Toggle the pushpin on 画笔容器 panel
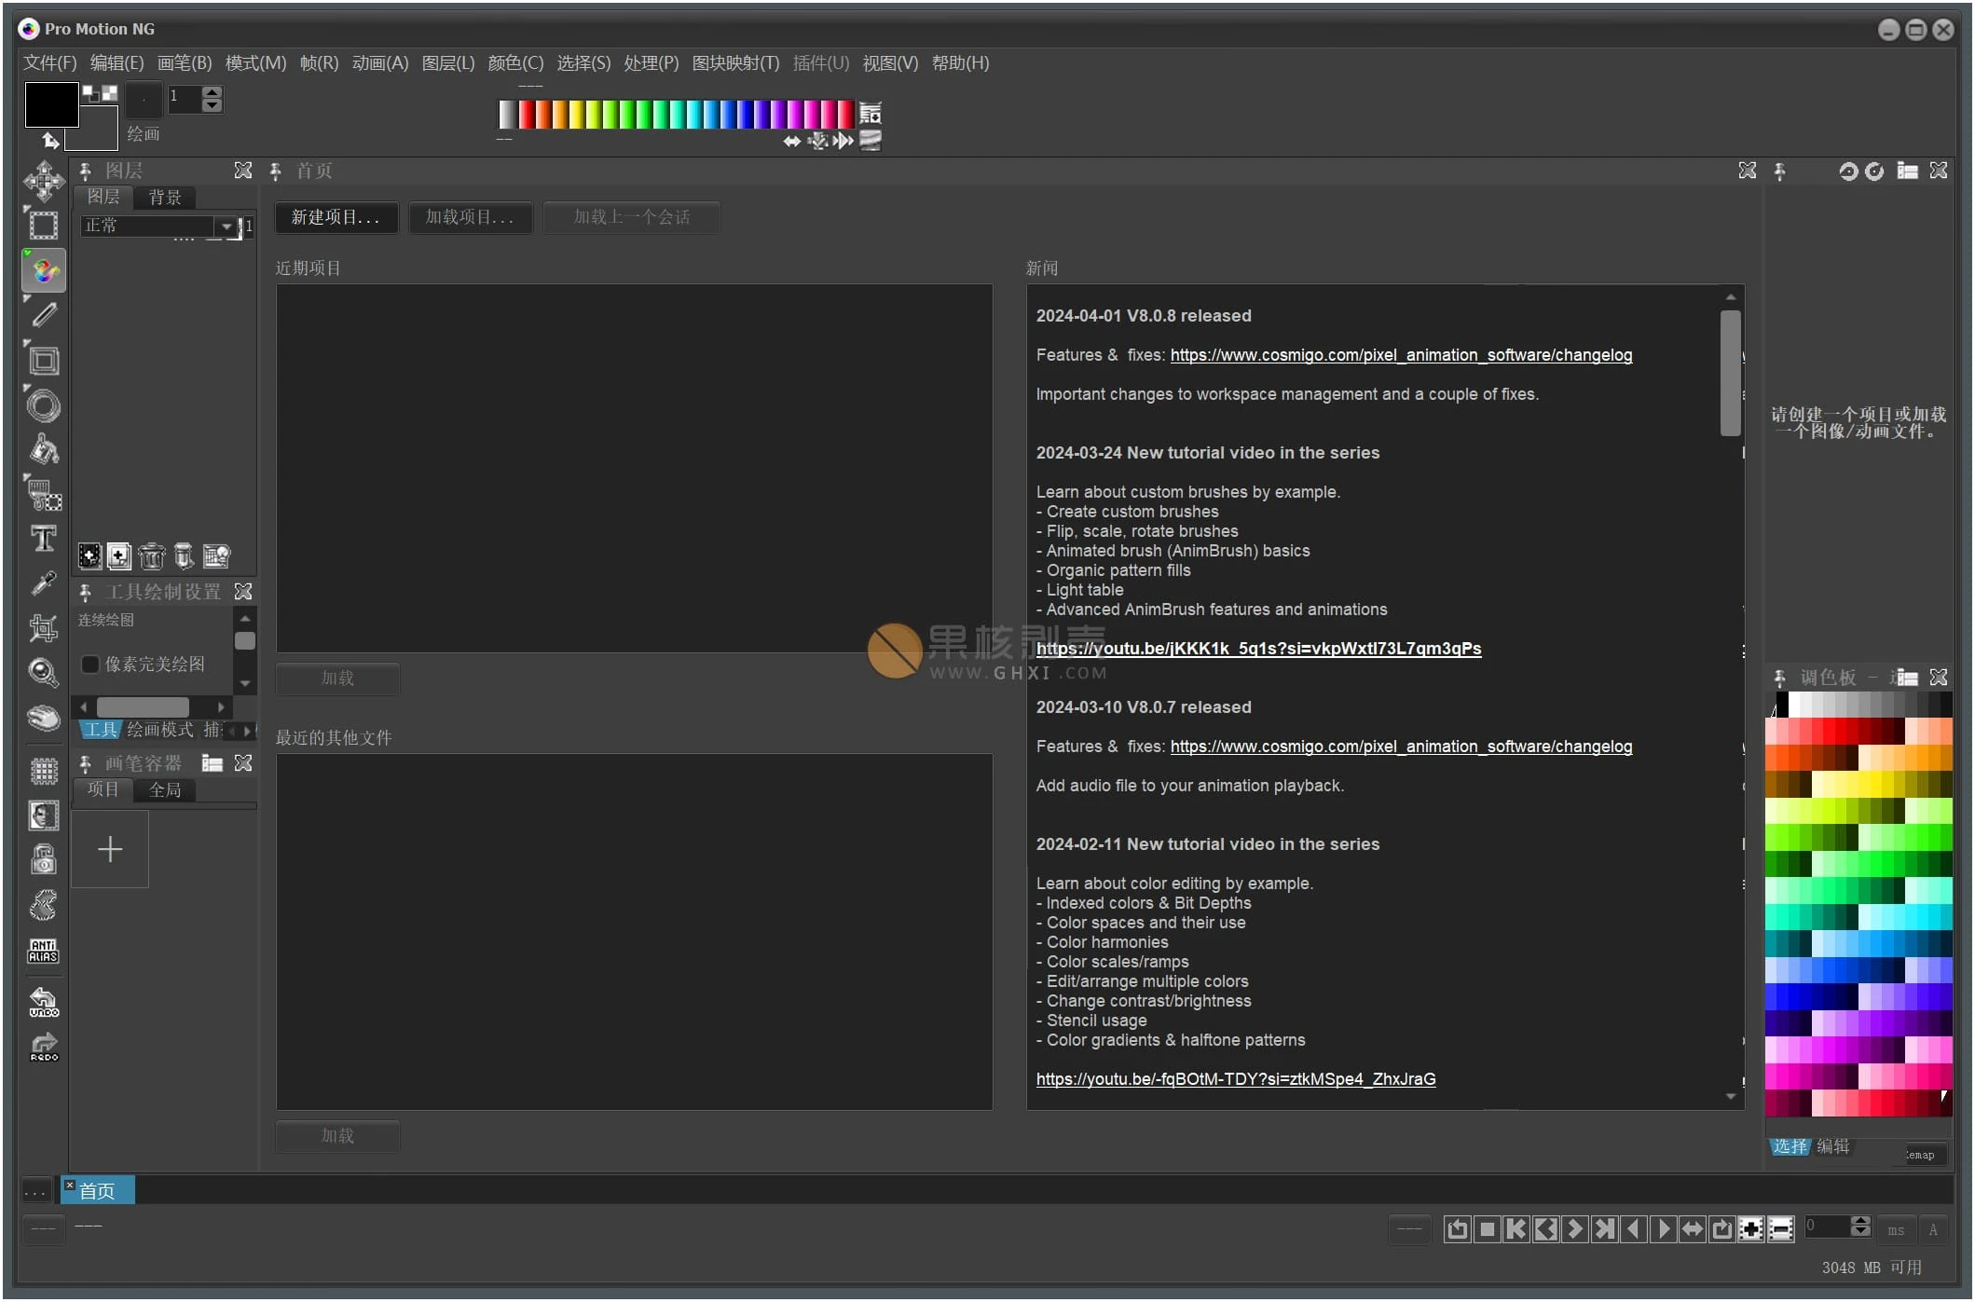 pos(84,762)
